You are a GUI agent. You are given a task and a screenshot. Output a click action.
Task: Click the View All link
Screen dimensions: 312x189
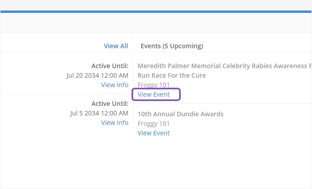pos(116,46)
